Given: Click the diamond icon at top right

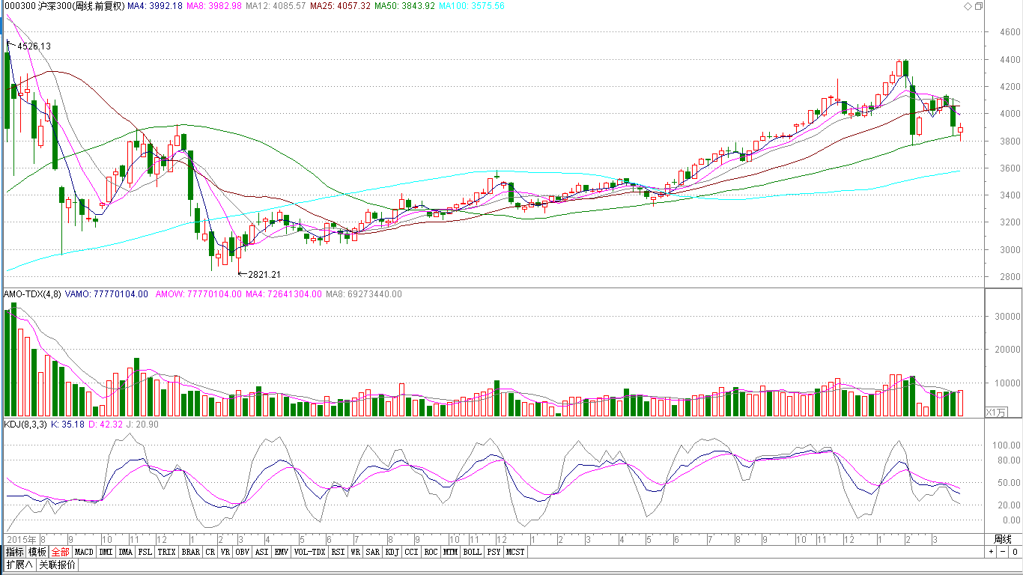Looking at the screenshot, I should click(968, 6).
